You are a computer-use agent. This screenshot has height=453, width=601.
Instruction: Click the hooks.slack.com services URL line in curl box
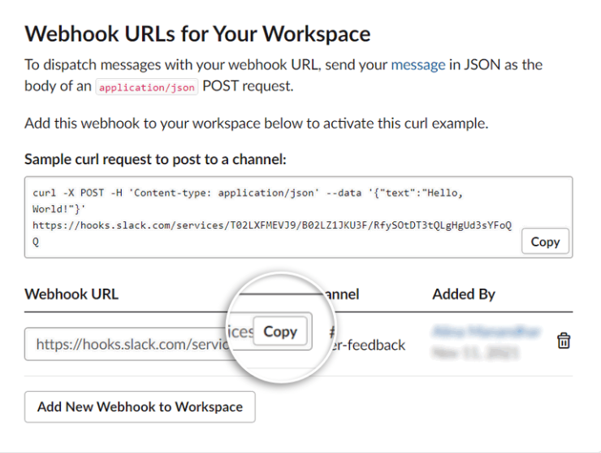point(272,225)
